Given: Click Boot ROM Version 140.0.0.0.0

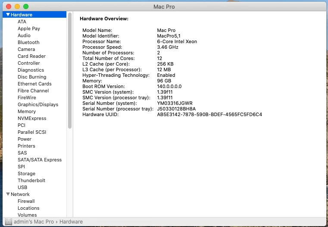Looking at the screenshot, I should [169, 86].
